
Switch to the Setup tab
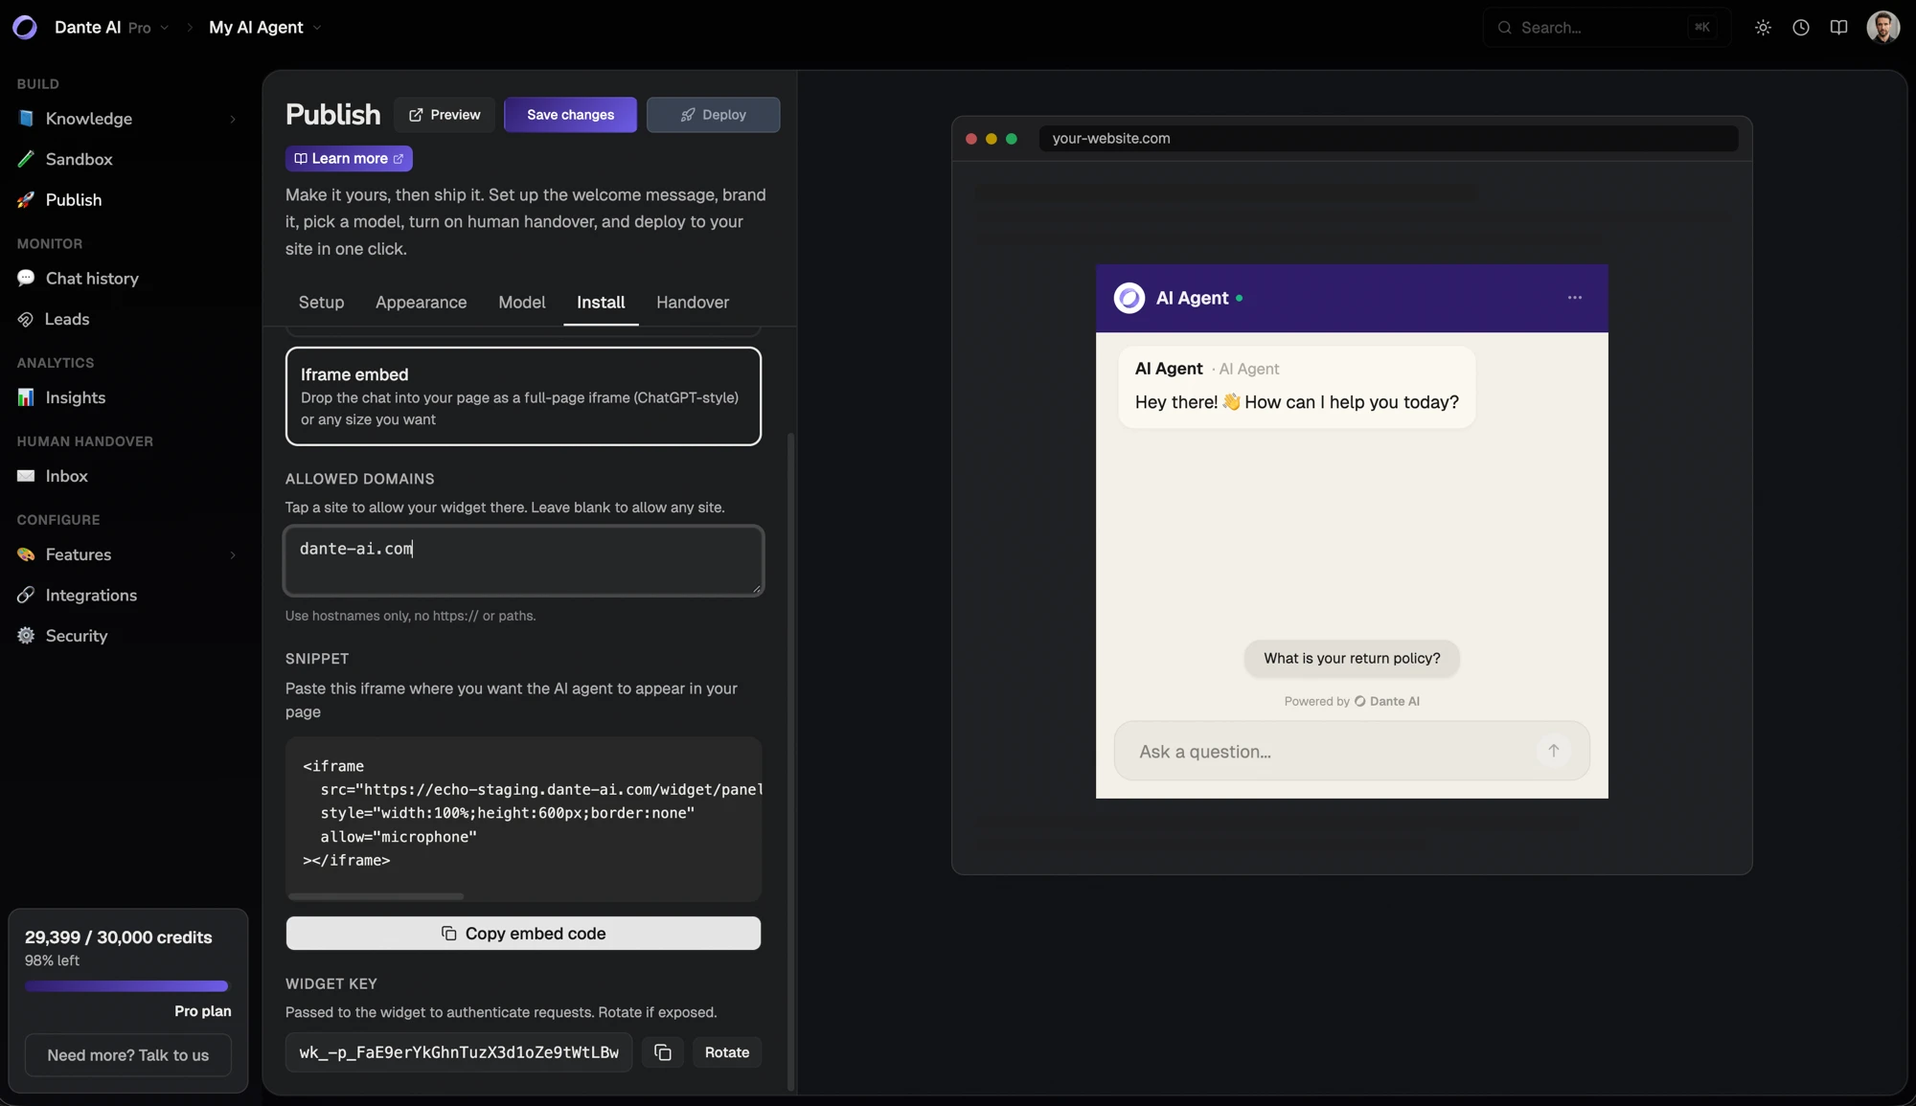321,303
